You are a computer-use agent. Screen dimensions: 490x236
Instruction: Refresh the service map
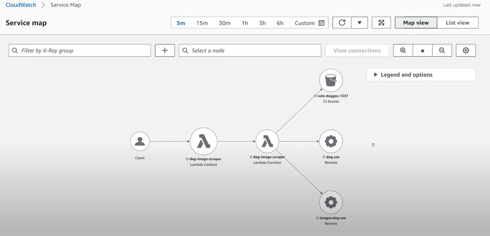pos(342,23)
